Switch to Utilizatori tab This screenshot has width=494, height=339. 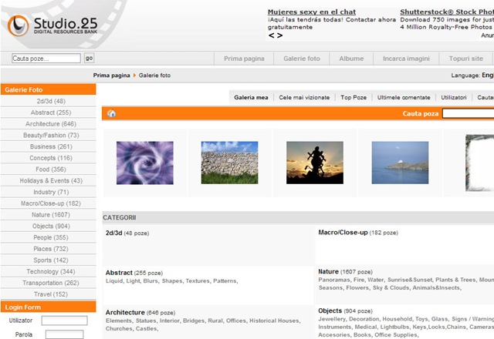coord(454,98)
